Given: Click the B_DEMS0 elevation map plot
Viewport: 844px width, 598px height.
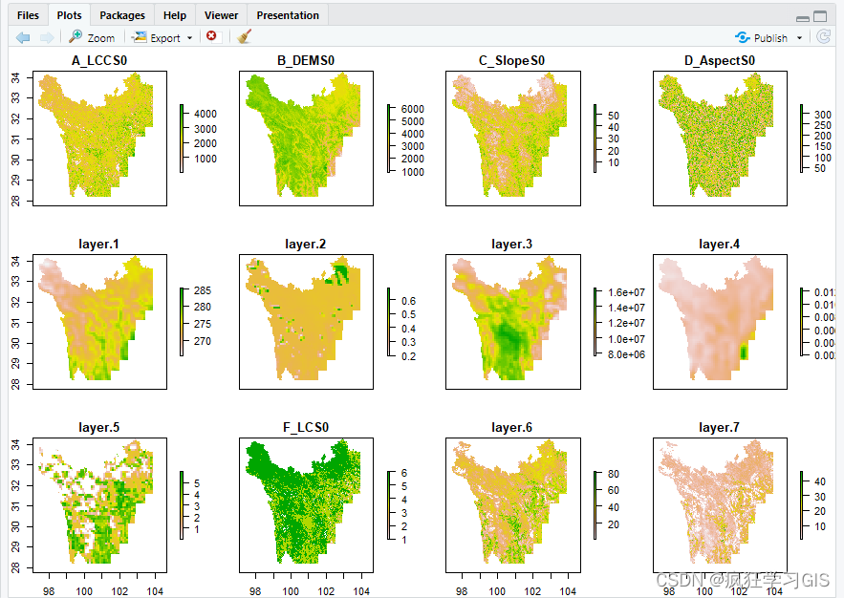Looking at the screenshot, I should tap(306, 138).
